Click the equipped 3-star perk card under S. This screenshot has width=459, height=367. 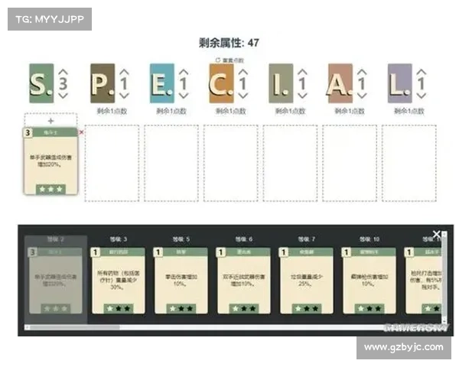click(x=50, y=161)
